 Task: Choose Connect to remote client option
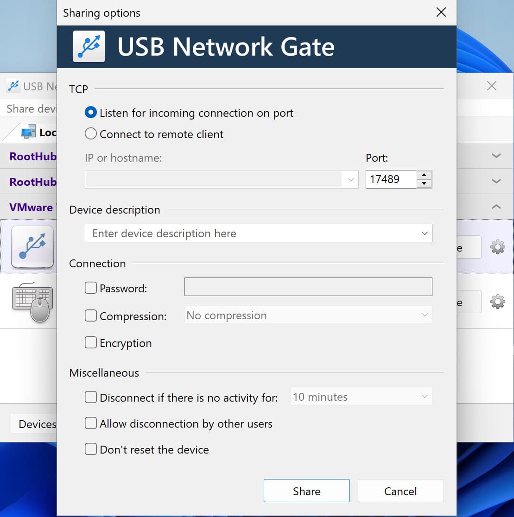tap(91, 134)
